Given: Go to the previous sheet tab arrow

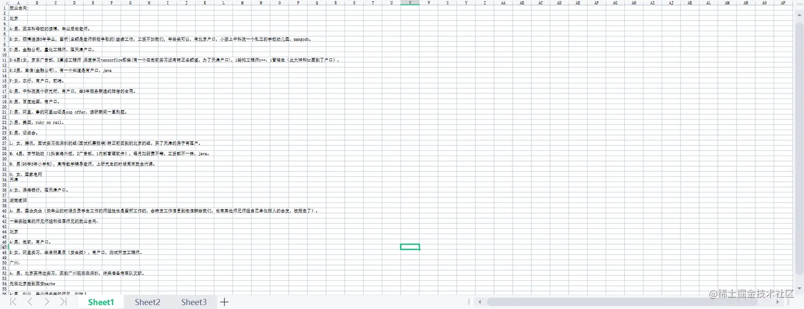Looking at the screenshot, I should coord(30,302).
